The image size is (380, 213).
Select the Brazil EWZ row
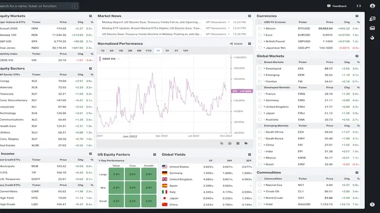click(308, 164)
